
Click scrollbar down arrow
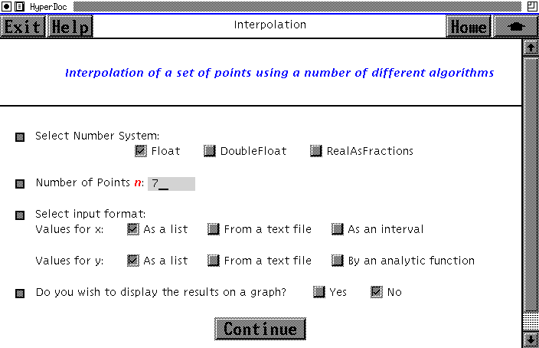(529, 338)
